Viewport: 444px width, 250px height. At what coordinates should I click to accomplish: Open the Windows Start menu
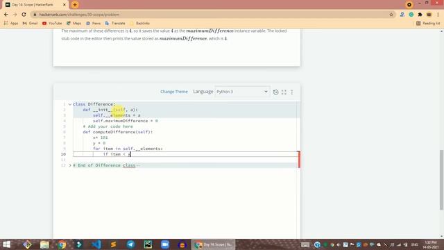click(x=6, y=244)
